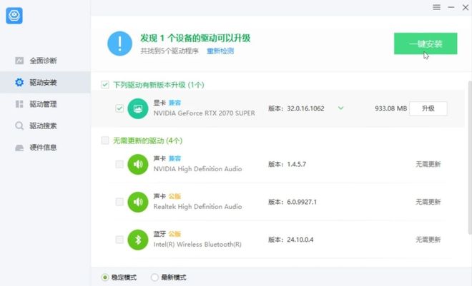Click the 驱动管理 grid icon
The height and width of the screenshot is (286, 472).
pos(19,104)
